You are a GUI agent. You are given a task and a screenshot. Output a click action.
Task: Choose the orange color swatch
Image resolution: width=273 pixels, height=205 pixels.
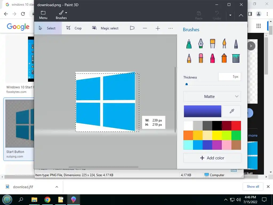188,135
